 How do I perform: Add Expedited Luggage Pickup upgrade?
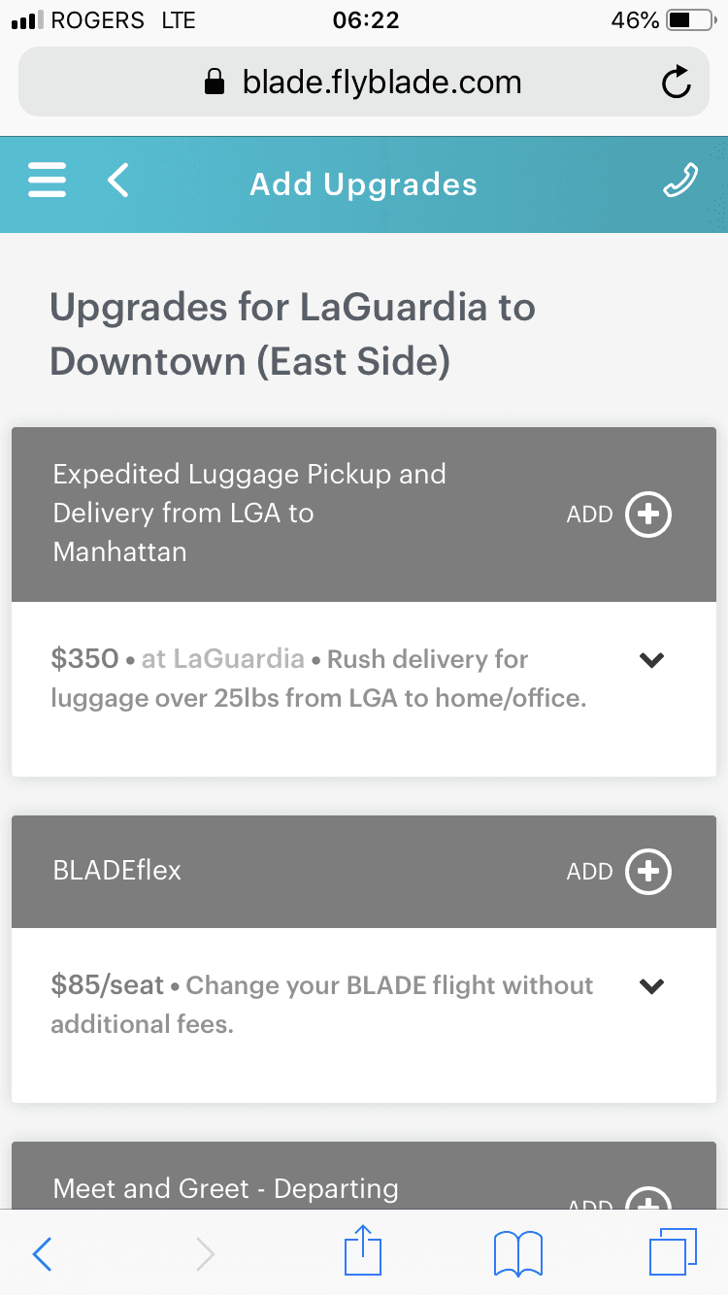647,515
